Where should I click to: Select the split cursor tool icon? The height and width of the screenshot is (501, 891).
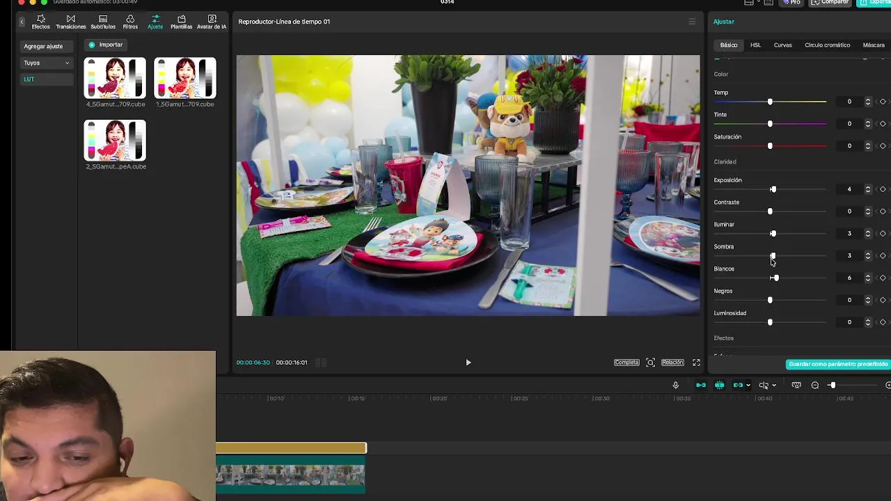tap(764, 385)
